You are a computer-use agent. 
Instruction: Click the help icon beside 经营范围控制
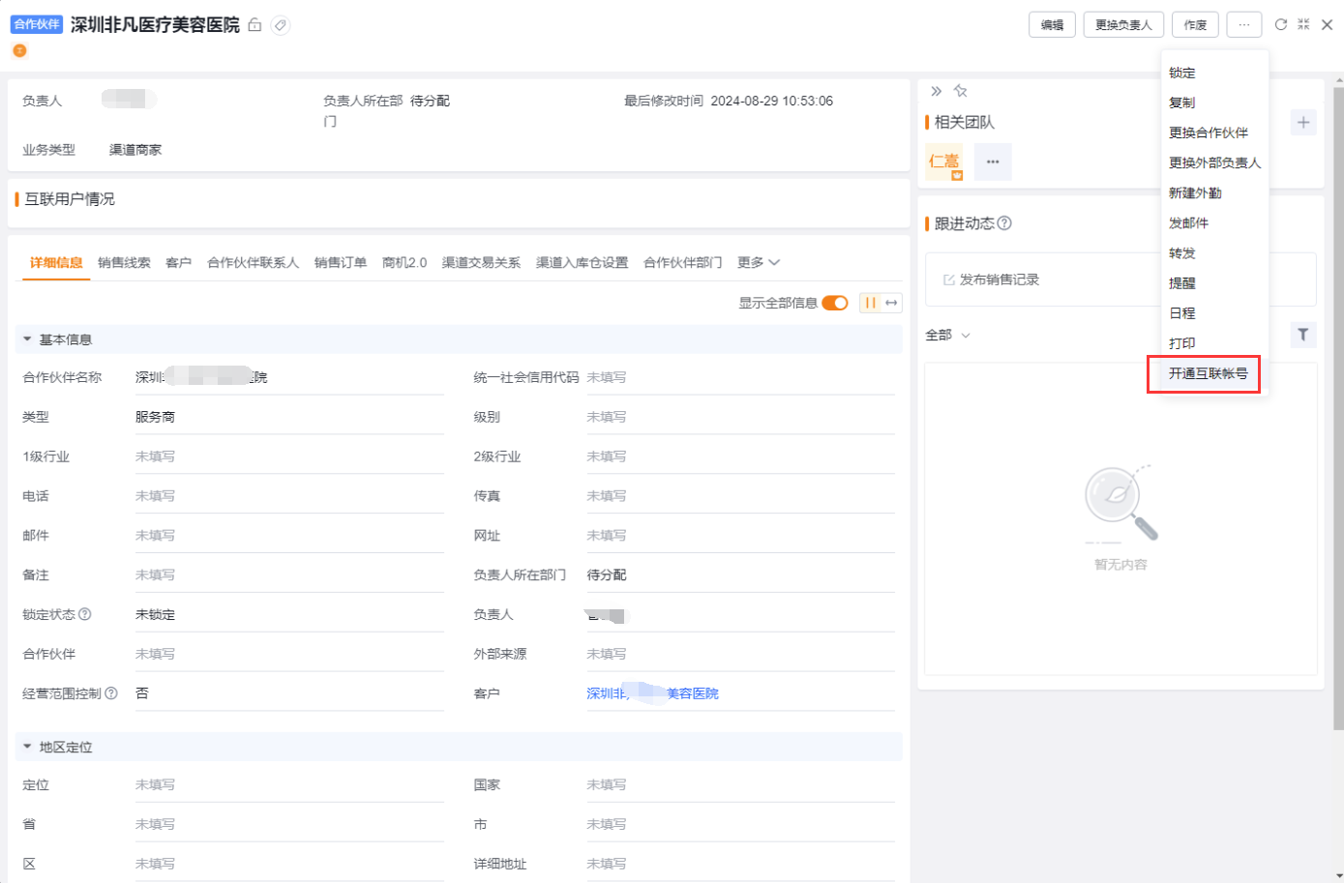tap(111, 693)
